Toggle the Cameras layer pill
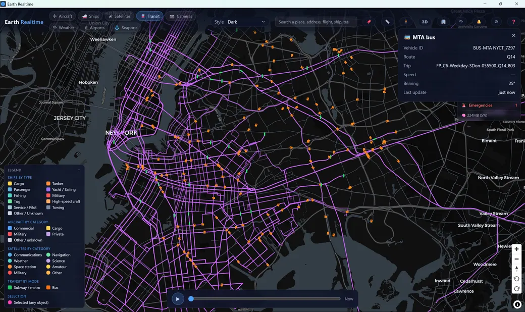 tap(181, 16)
